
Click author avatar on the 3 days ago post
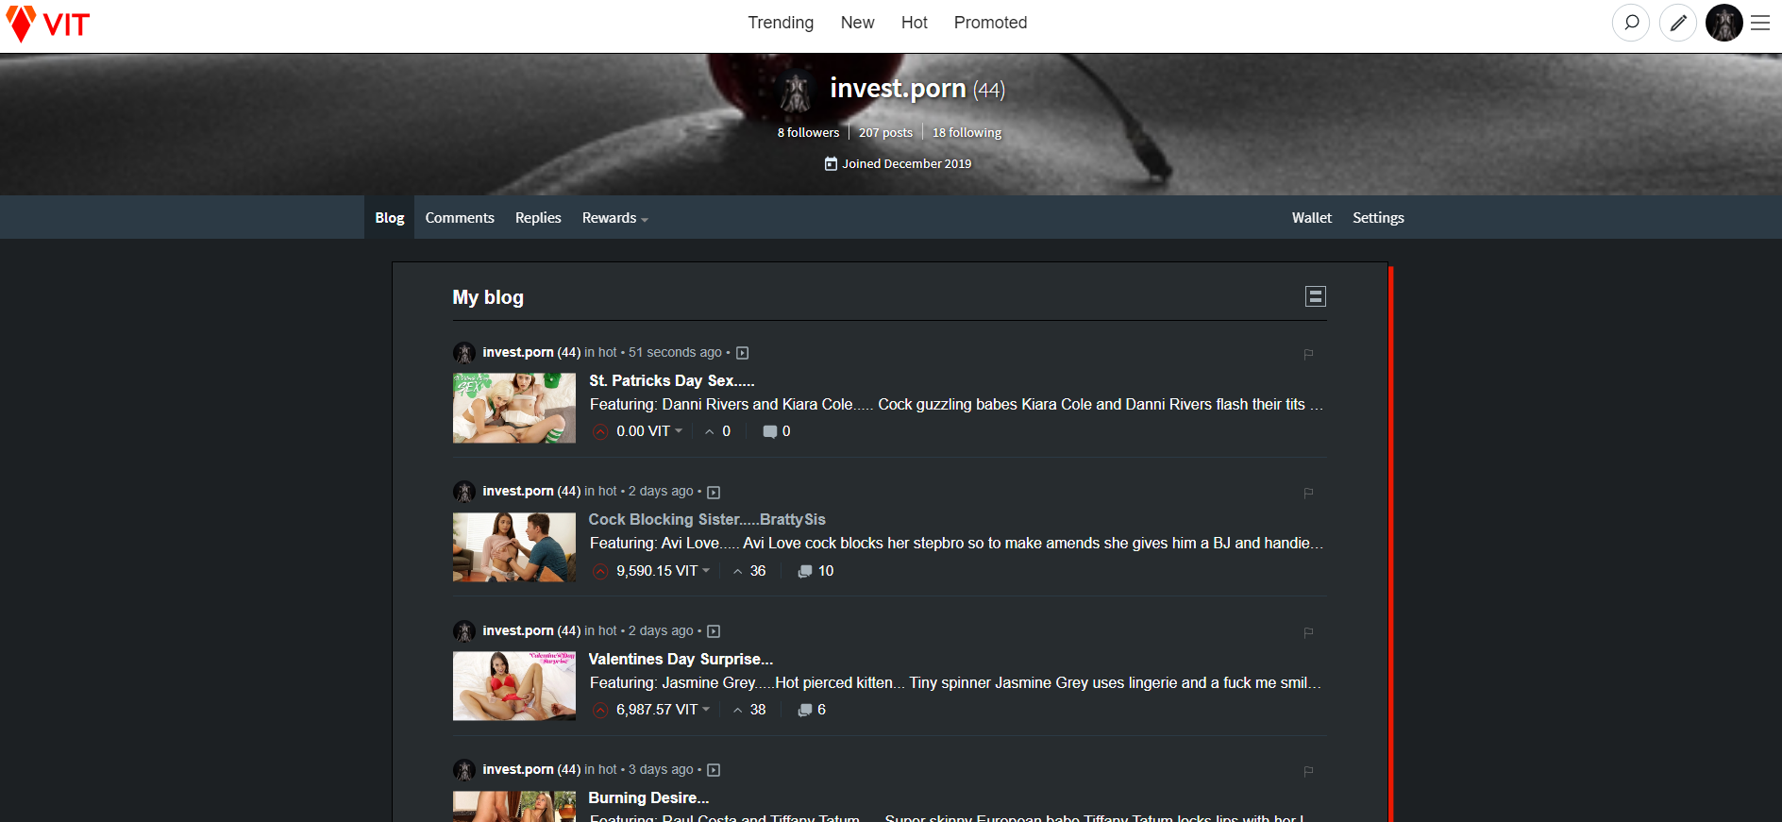coord(464,770)
